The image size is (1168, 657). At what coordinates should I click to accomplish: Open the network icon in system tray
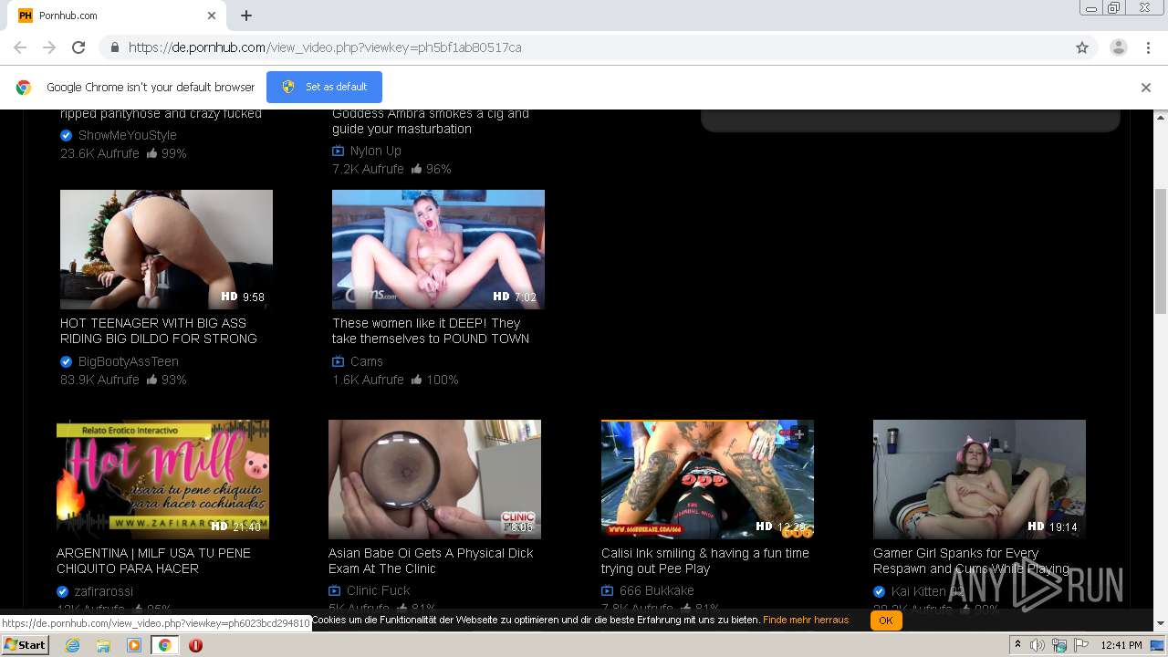1059,645
